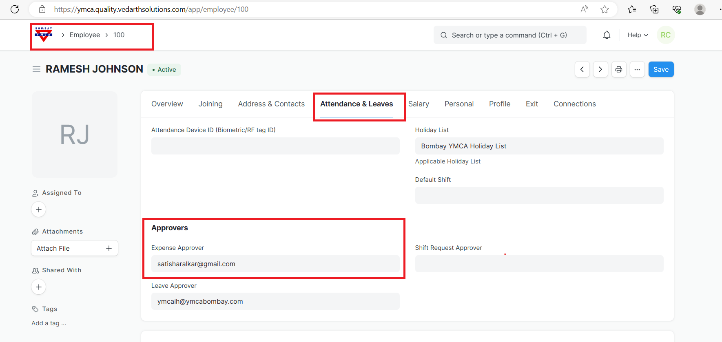Click Employee breadcrumb link
The image size is (722, 342).
tap(85, 35)
